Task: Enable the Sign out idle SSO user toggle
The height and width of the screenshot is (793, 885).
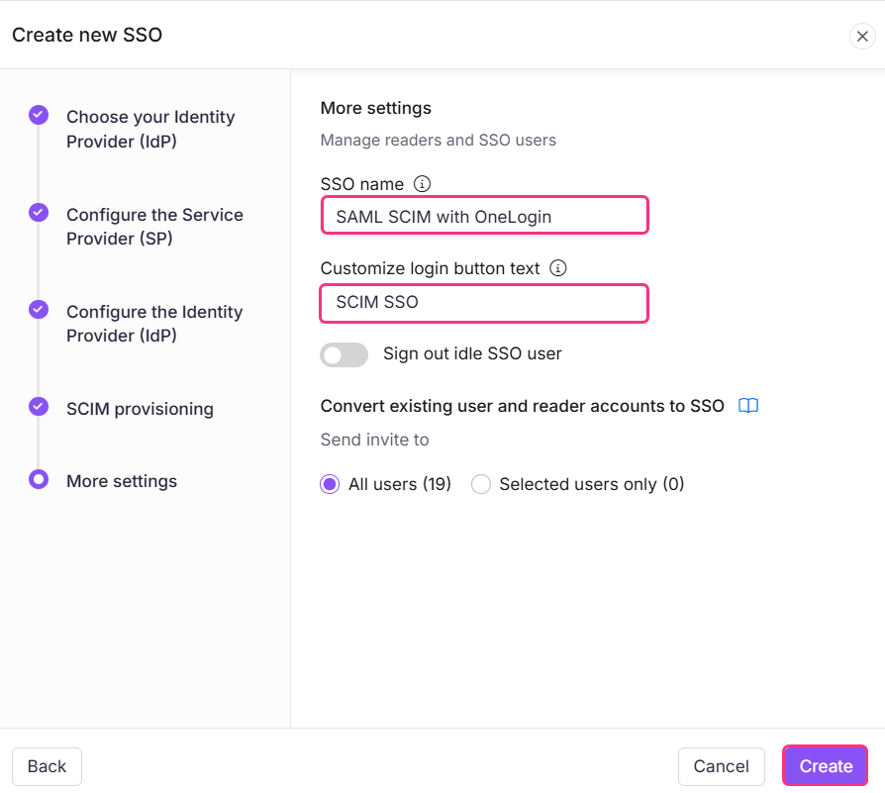Action: [344, 354]
